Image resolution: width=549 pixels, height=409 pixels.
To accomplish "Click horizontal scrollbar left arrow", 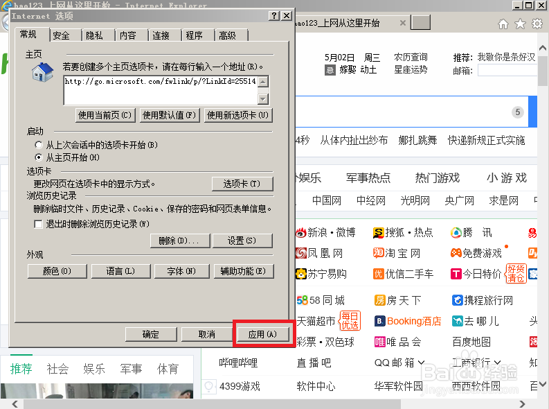I will (15, 404).
